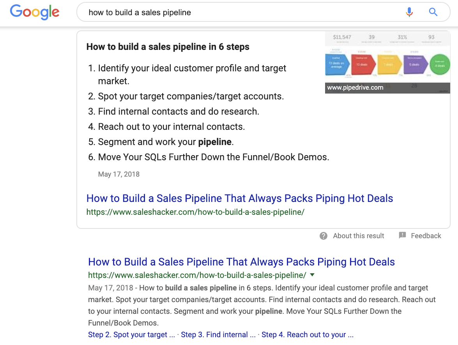Open the second result's blue title link
Screen dimensions: 458x345
pos(241,262)
